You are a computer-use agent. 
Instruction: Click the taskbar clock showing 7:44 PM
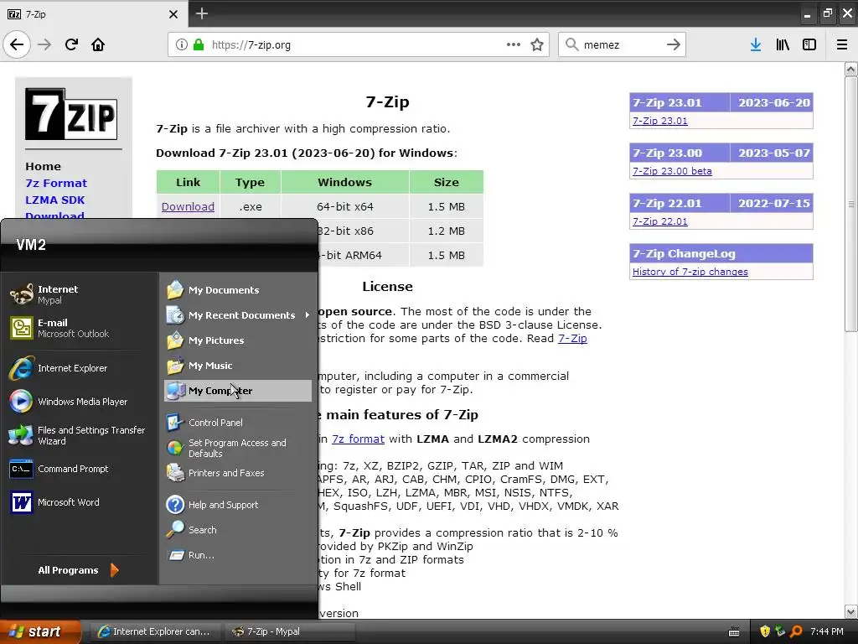[827, 631]
